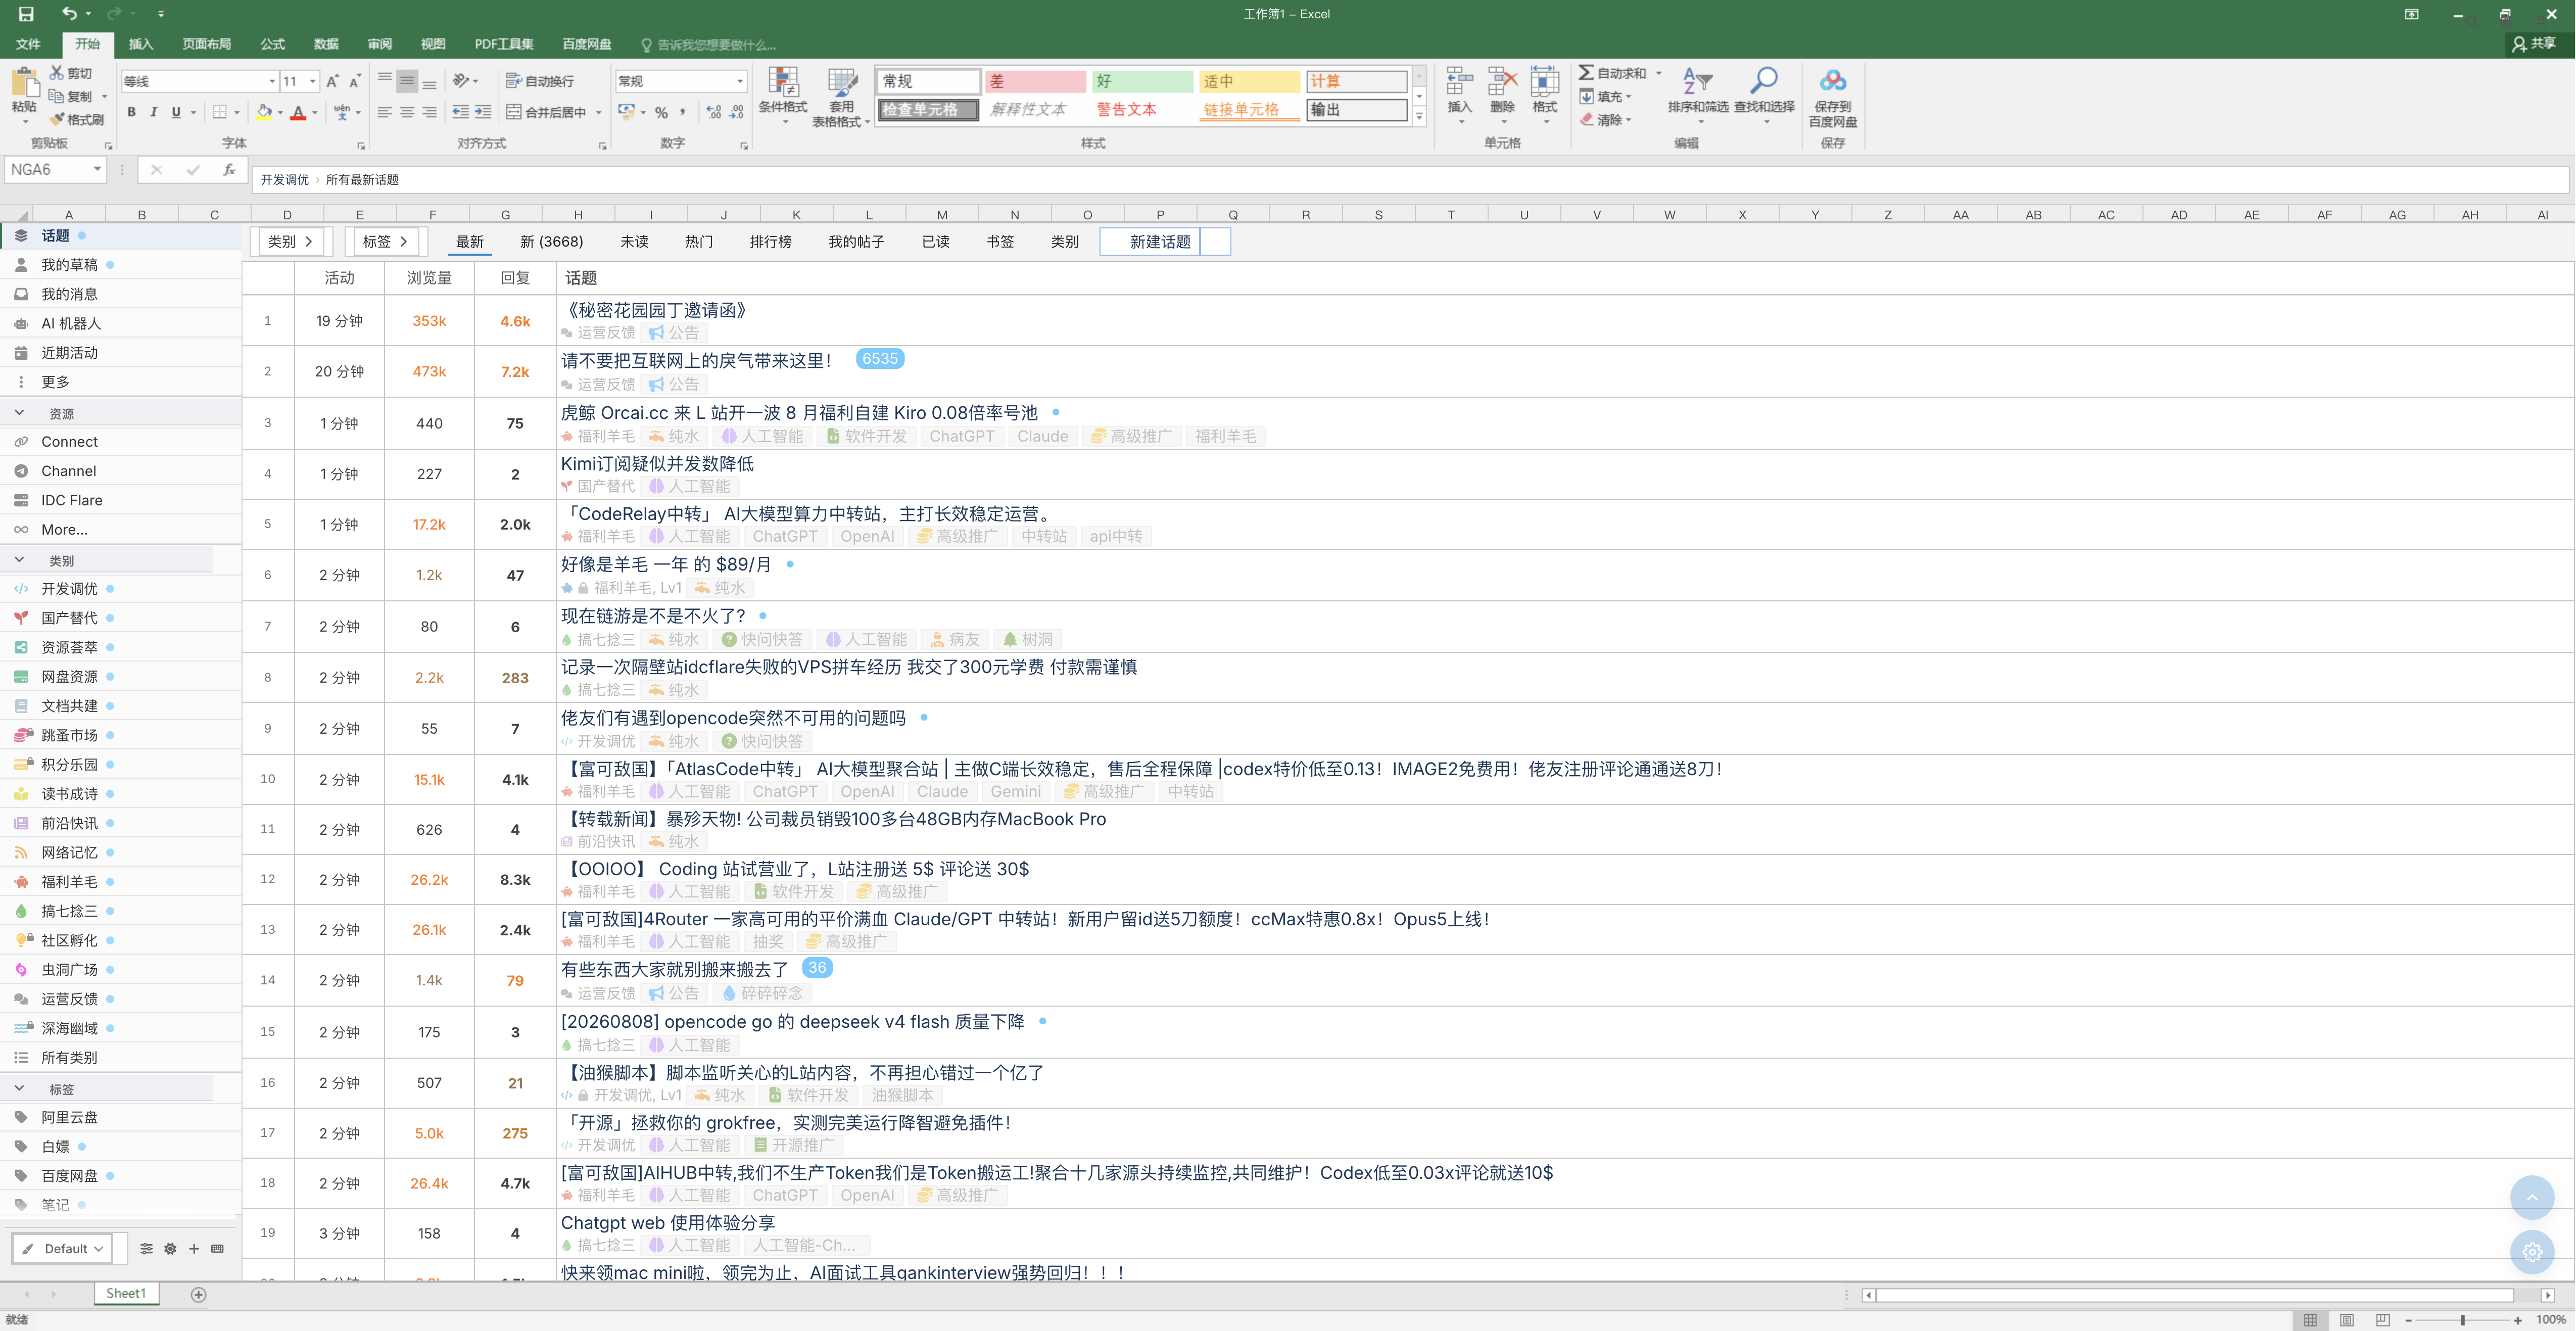Toggle bold formatting with the B button

click(131, 112)
